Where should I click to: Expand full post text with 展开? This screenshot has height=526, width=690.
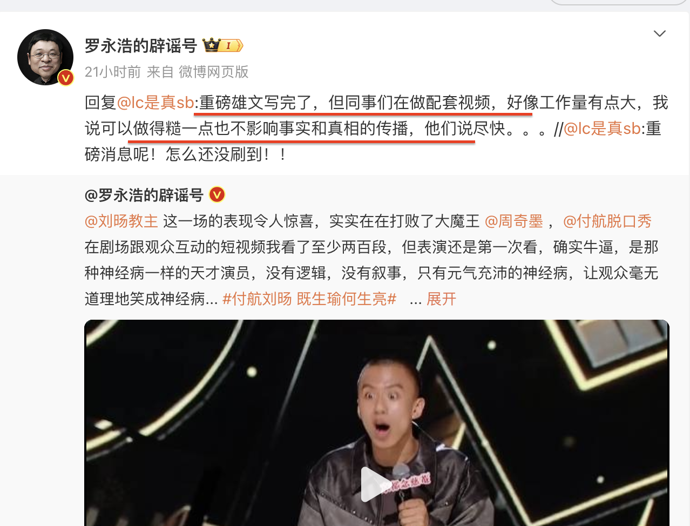pos(442,299)
